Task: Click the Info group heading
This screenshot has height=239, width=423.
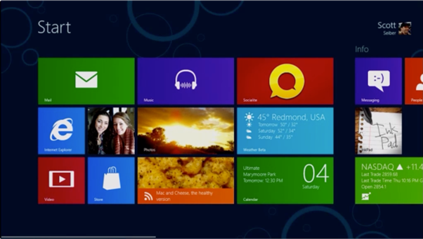Action: [362, 49]
